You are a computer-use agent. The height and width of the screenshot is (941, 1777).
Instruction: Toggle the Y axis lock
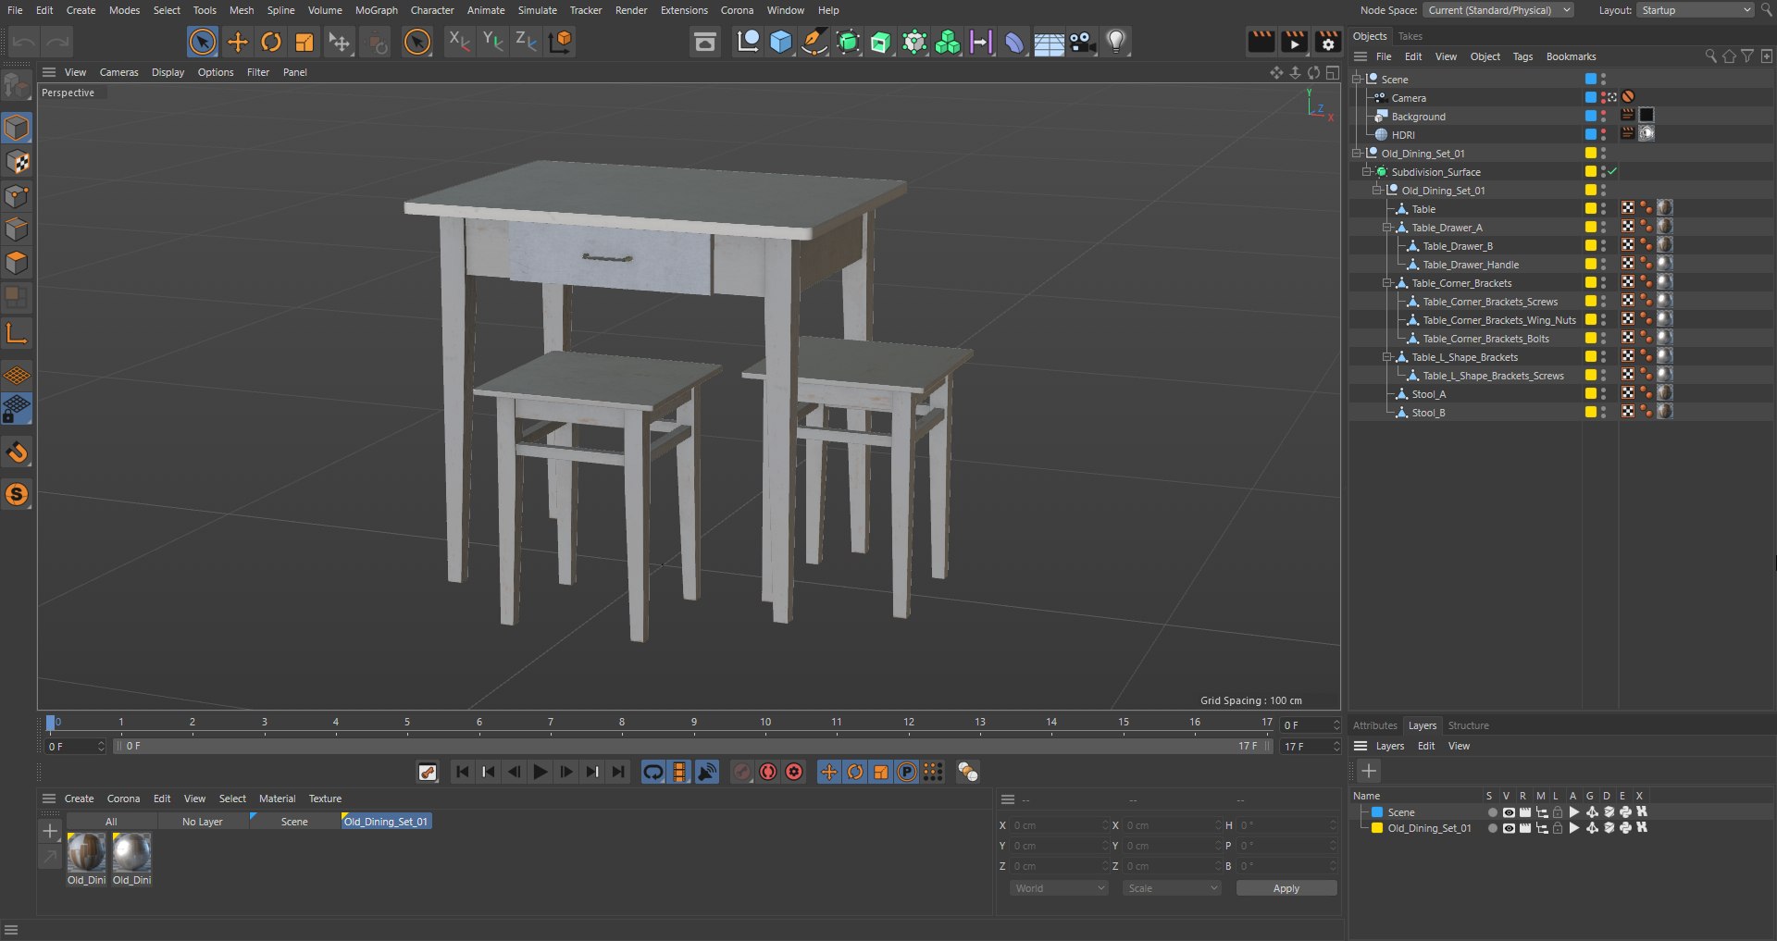coord(492,42)
